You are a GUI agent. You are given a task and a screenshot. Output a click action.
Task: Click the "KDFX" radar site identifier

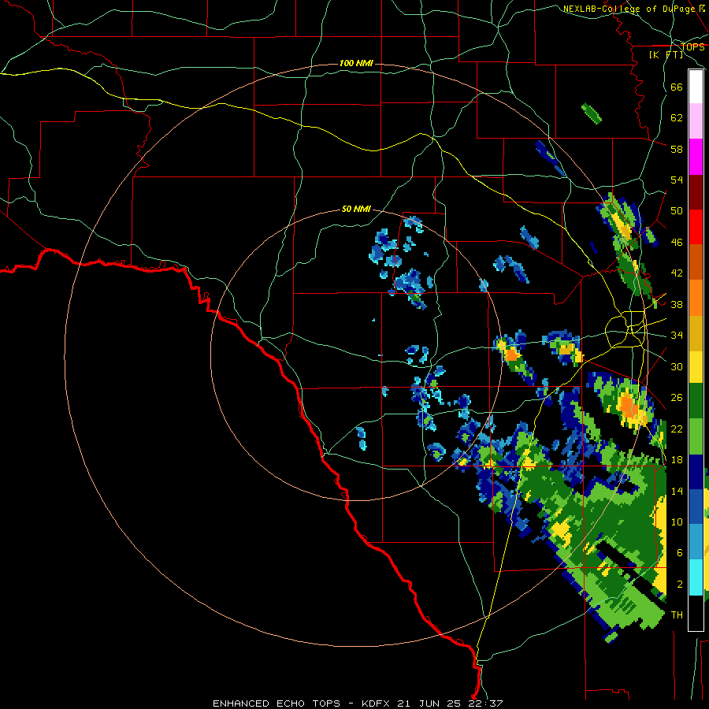tap(377, 703)
